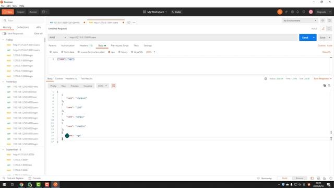Viewport: 334px width, 188px height.
Task: Click the environment quick look eye icon
Action: pos(323,21)
